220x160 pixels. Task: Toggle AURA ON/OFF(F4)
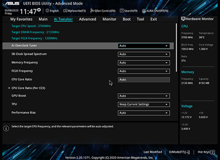point(155,11)
